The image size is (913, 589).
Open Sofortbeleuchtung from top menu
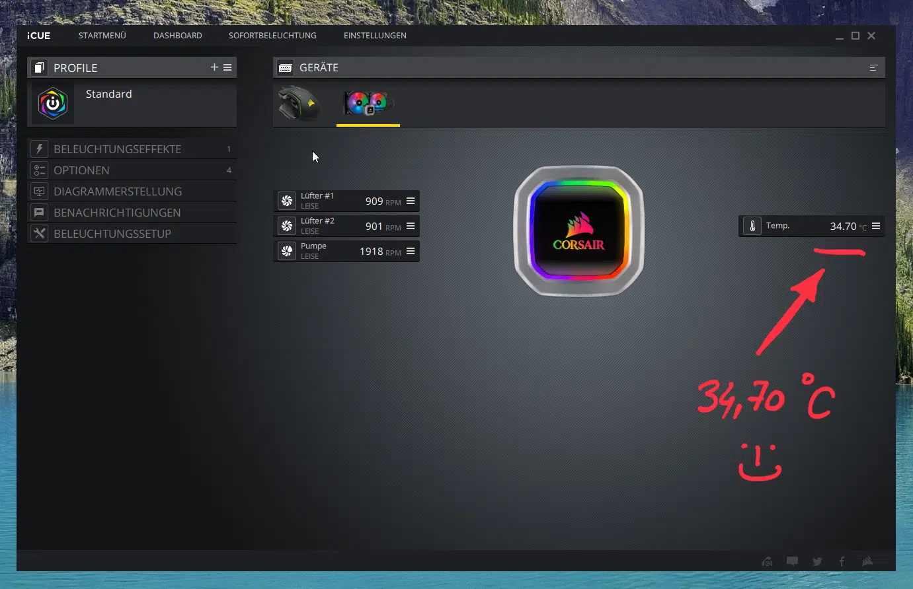coord(272,36)
